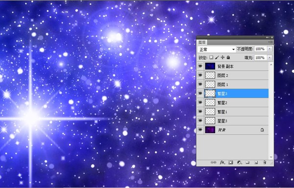The height and width of the screenshot is (188, 294).
Task: Hide the 图层 2 layer
Action: pos(200,75)
